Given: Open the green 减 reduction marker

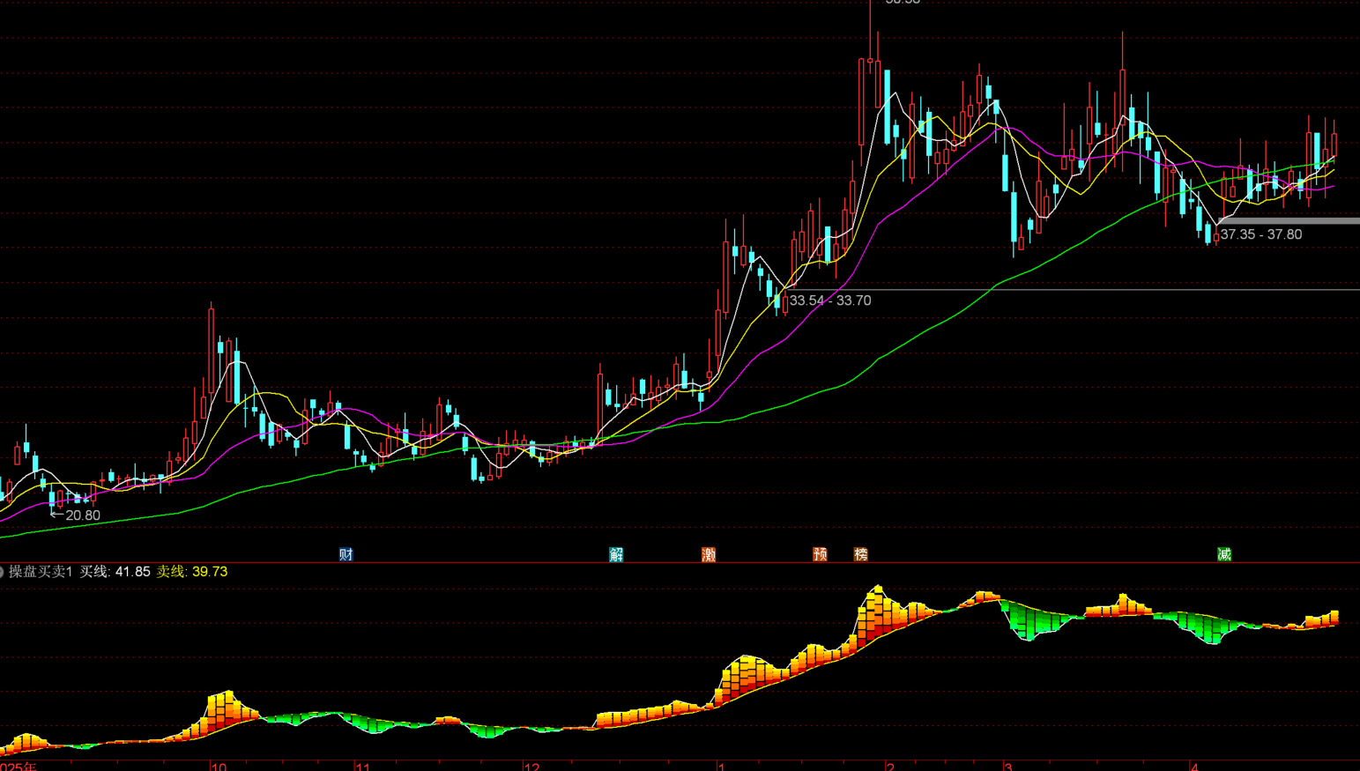Looking at the screenshot, I should pyautogui.click(x=1224, y=554).
